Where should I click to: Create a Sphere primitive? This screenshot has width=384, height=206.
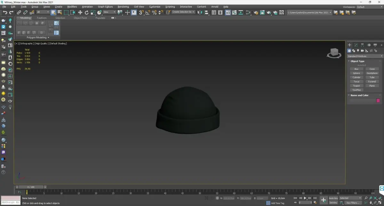(356, 73)
